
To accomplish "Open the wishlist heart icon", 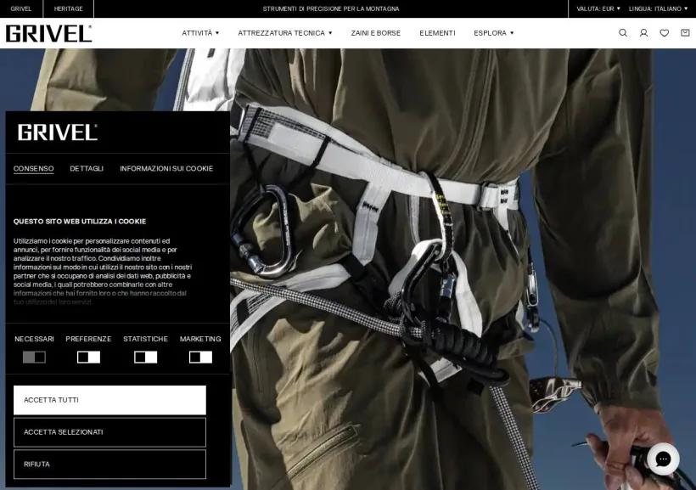I will (x=664, y=33).
